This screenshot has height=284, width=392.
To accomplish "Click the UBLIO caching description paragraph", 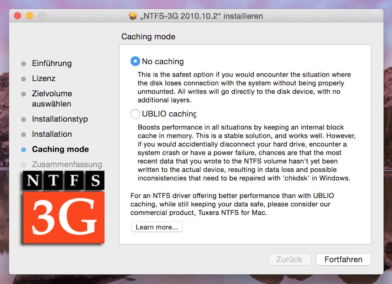I will (x=247, y=152).
